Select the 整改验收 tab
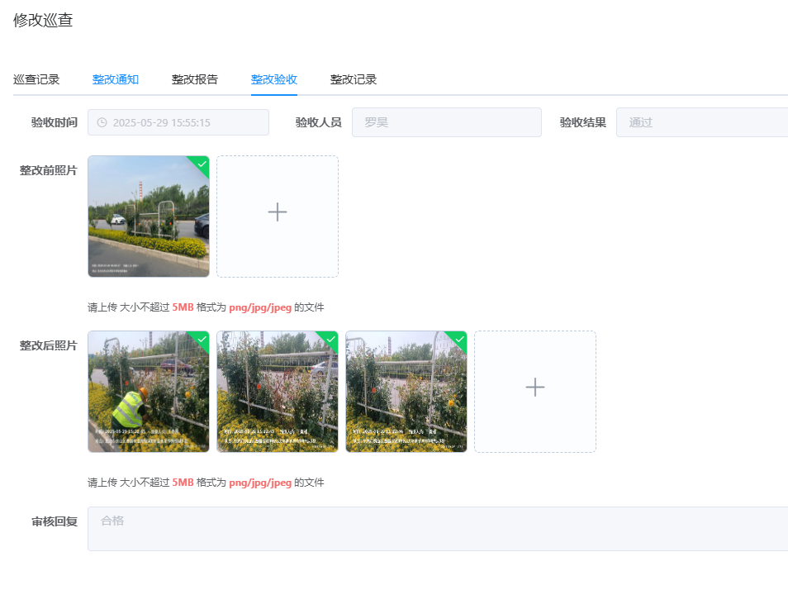The width and height of the screenshot is (788, 590). pos(274,79)
